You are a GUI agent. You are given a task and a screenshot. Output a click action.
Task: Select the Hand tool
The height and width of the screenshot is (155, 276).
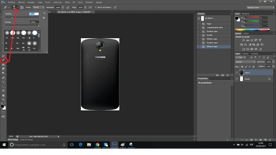point(3,95)
